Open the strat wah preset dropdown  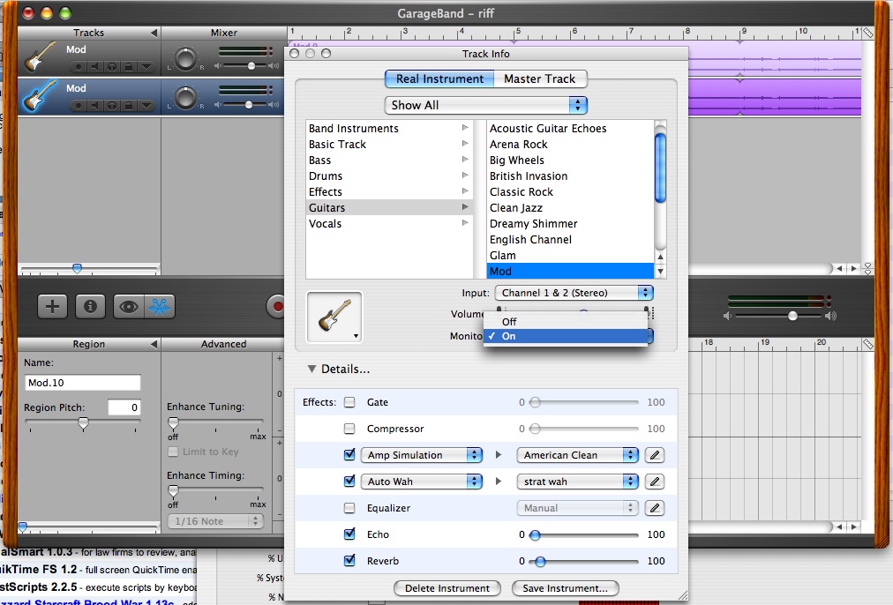coord(577,482)
